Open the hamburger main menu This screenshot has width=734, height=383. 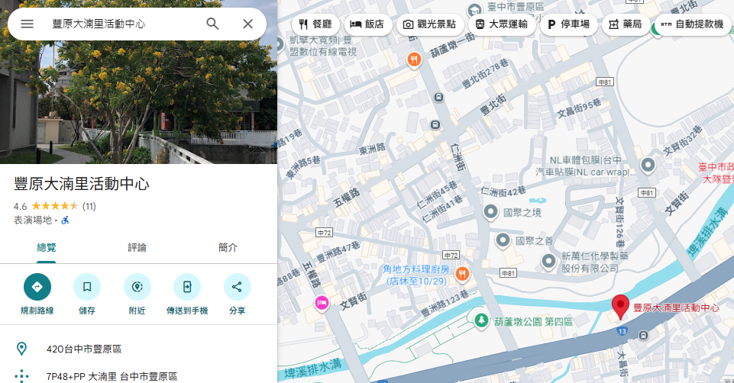point(27,24)
